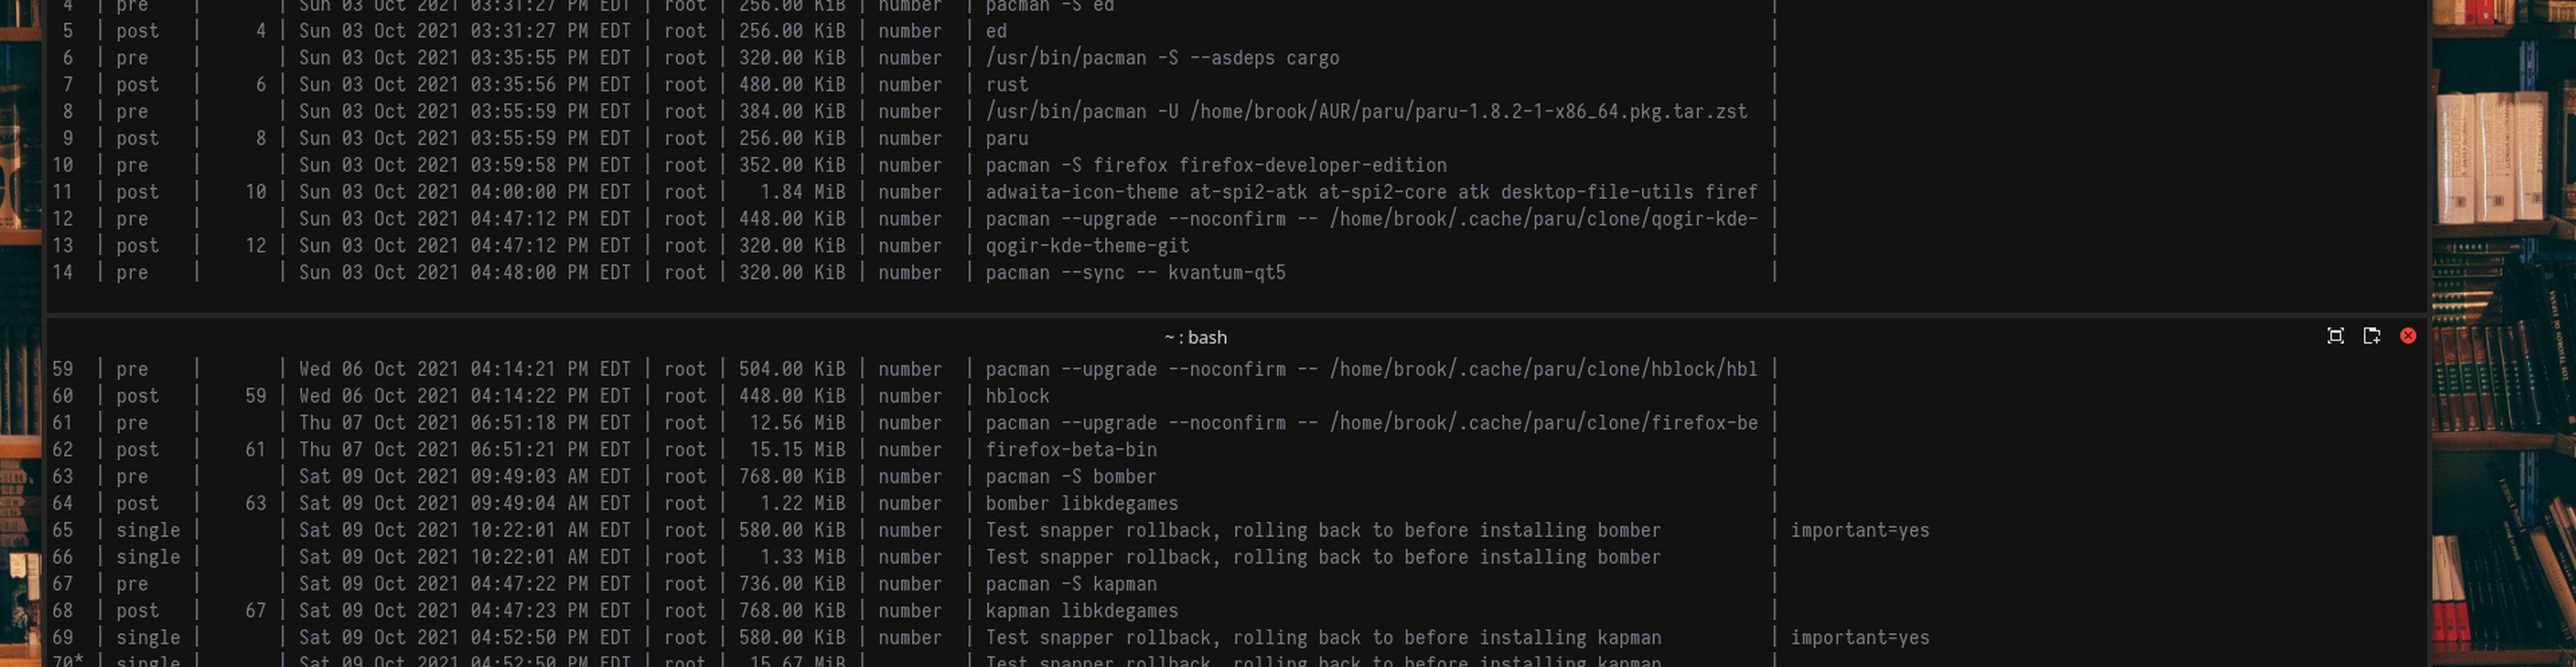The image size is (2576, 667).
Task: Close the bash split pane
Action: pyautogui.click(x=2408, y=336)
